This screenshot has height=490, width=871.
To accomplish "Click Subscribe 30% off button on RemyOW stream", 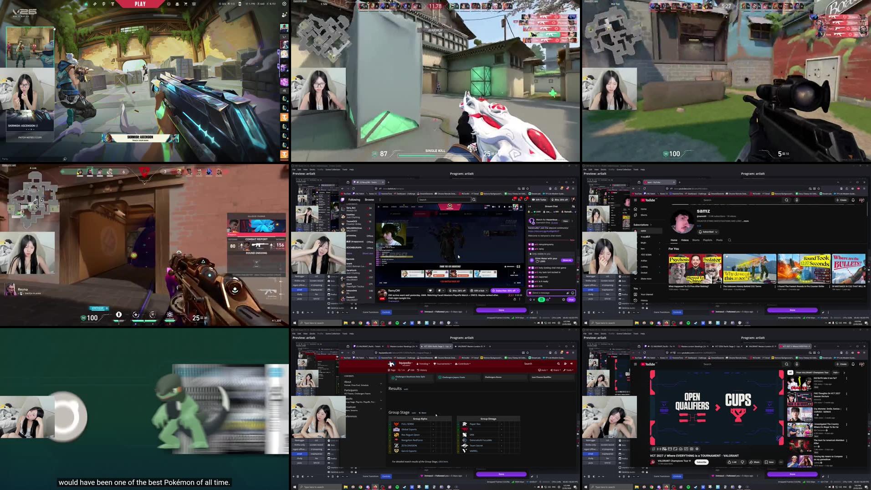I will click(x=505, y=291).
